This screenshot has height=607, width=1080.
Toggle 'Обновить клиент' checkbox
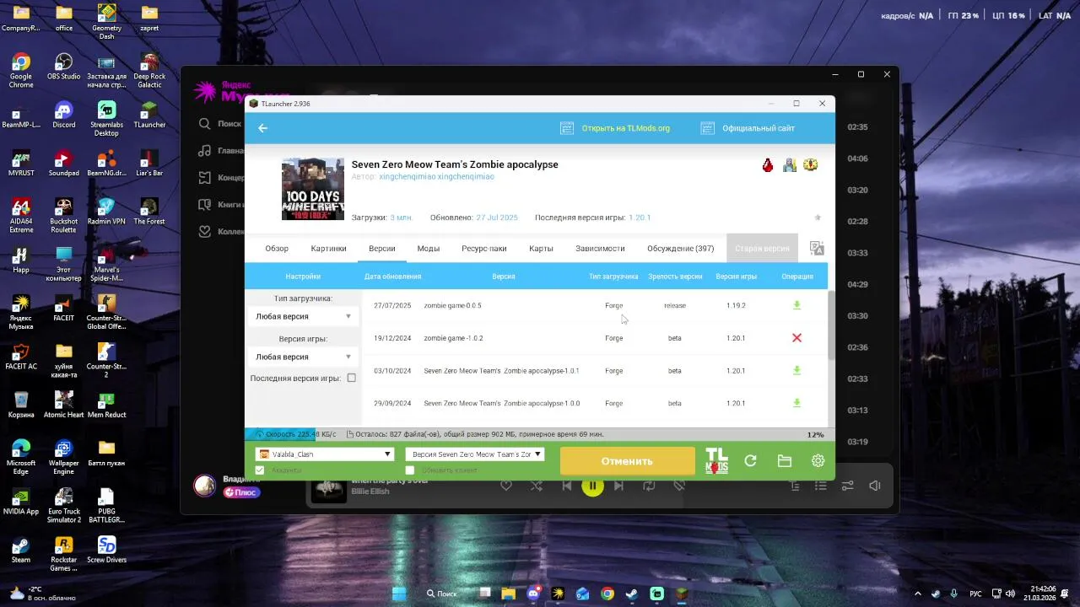pyautogui.click(x=410, y=470)
